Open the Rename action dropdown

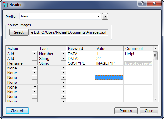pyautogui.click(x=35, y=63)
